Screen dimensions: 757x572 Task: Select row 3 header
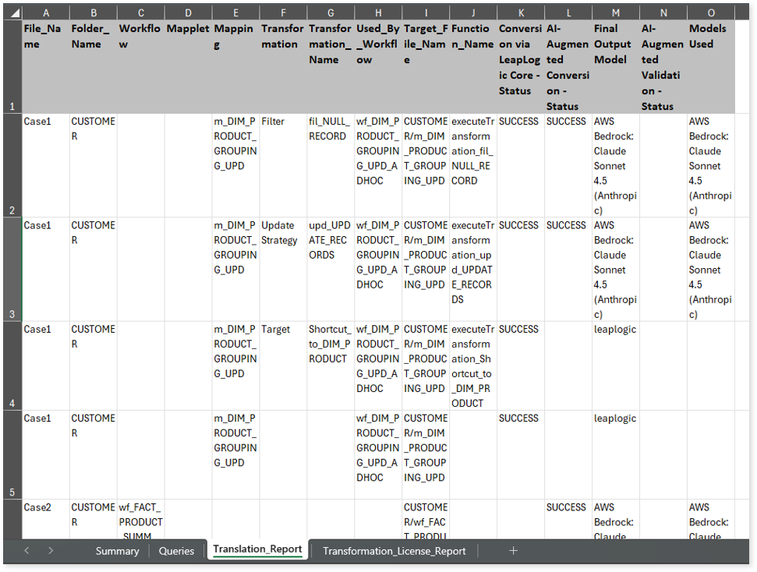(x=11, y=269)
